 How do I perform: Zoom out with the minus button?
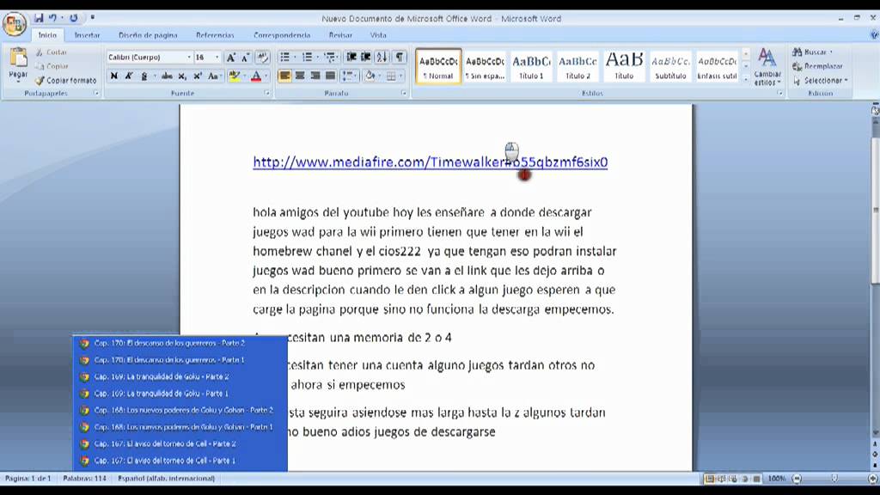point(797,479)
